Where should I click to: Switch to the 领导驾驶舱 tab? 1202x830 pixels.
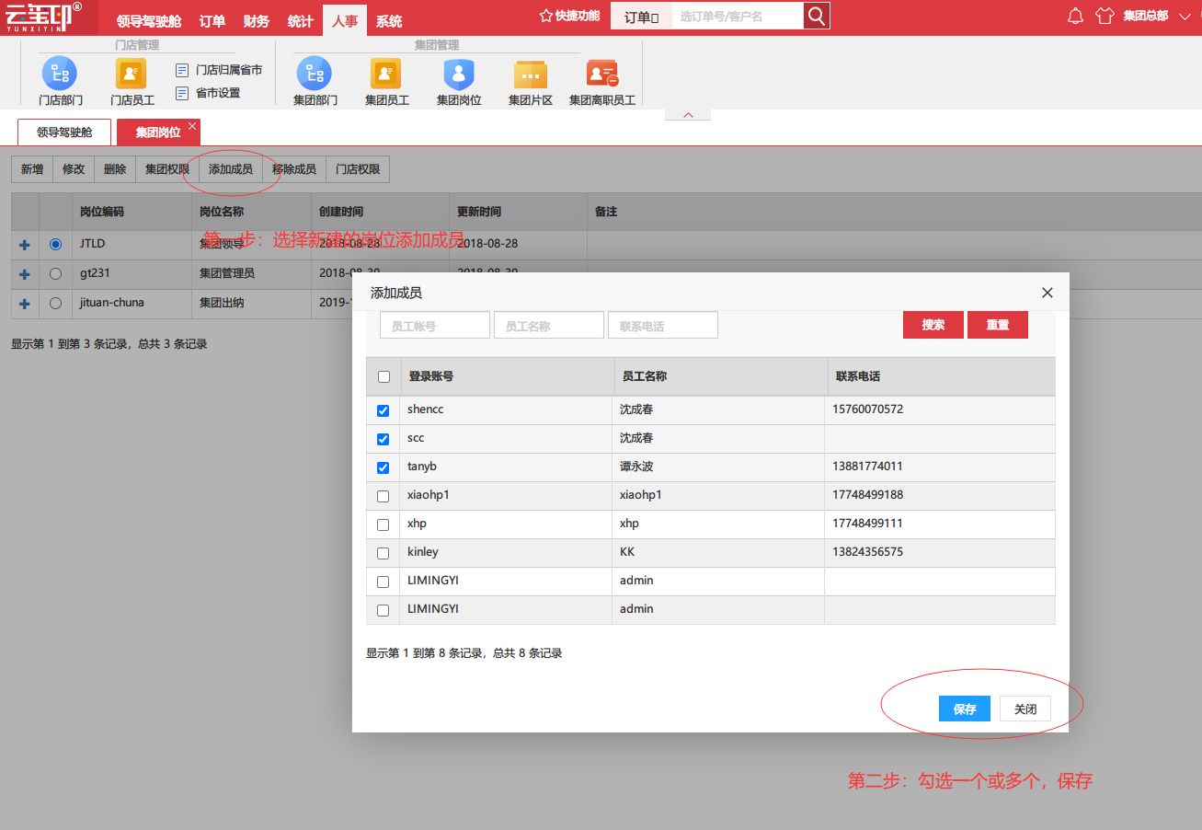click(64, 133)
